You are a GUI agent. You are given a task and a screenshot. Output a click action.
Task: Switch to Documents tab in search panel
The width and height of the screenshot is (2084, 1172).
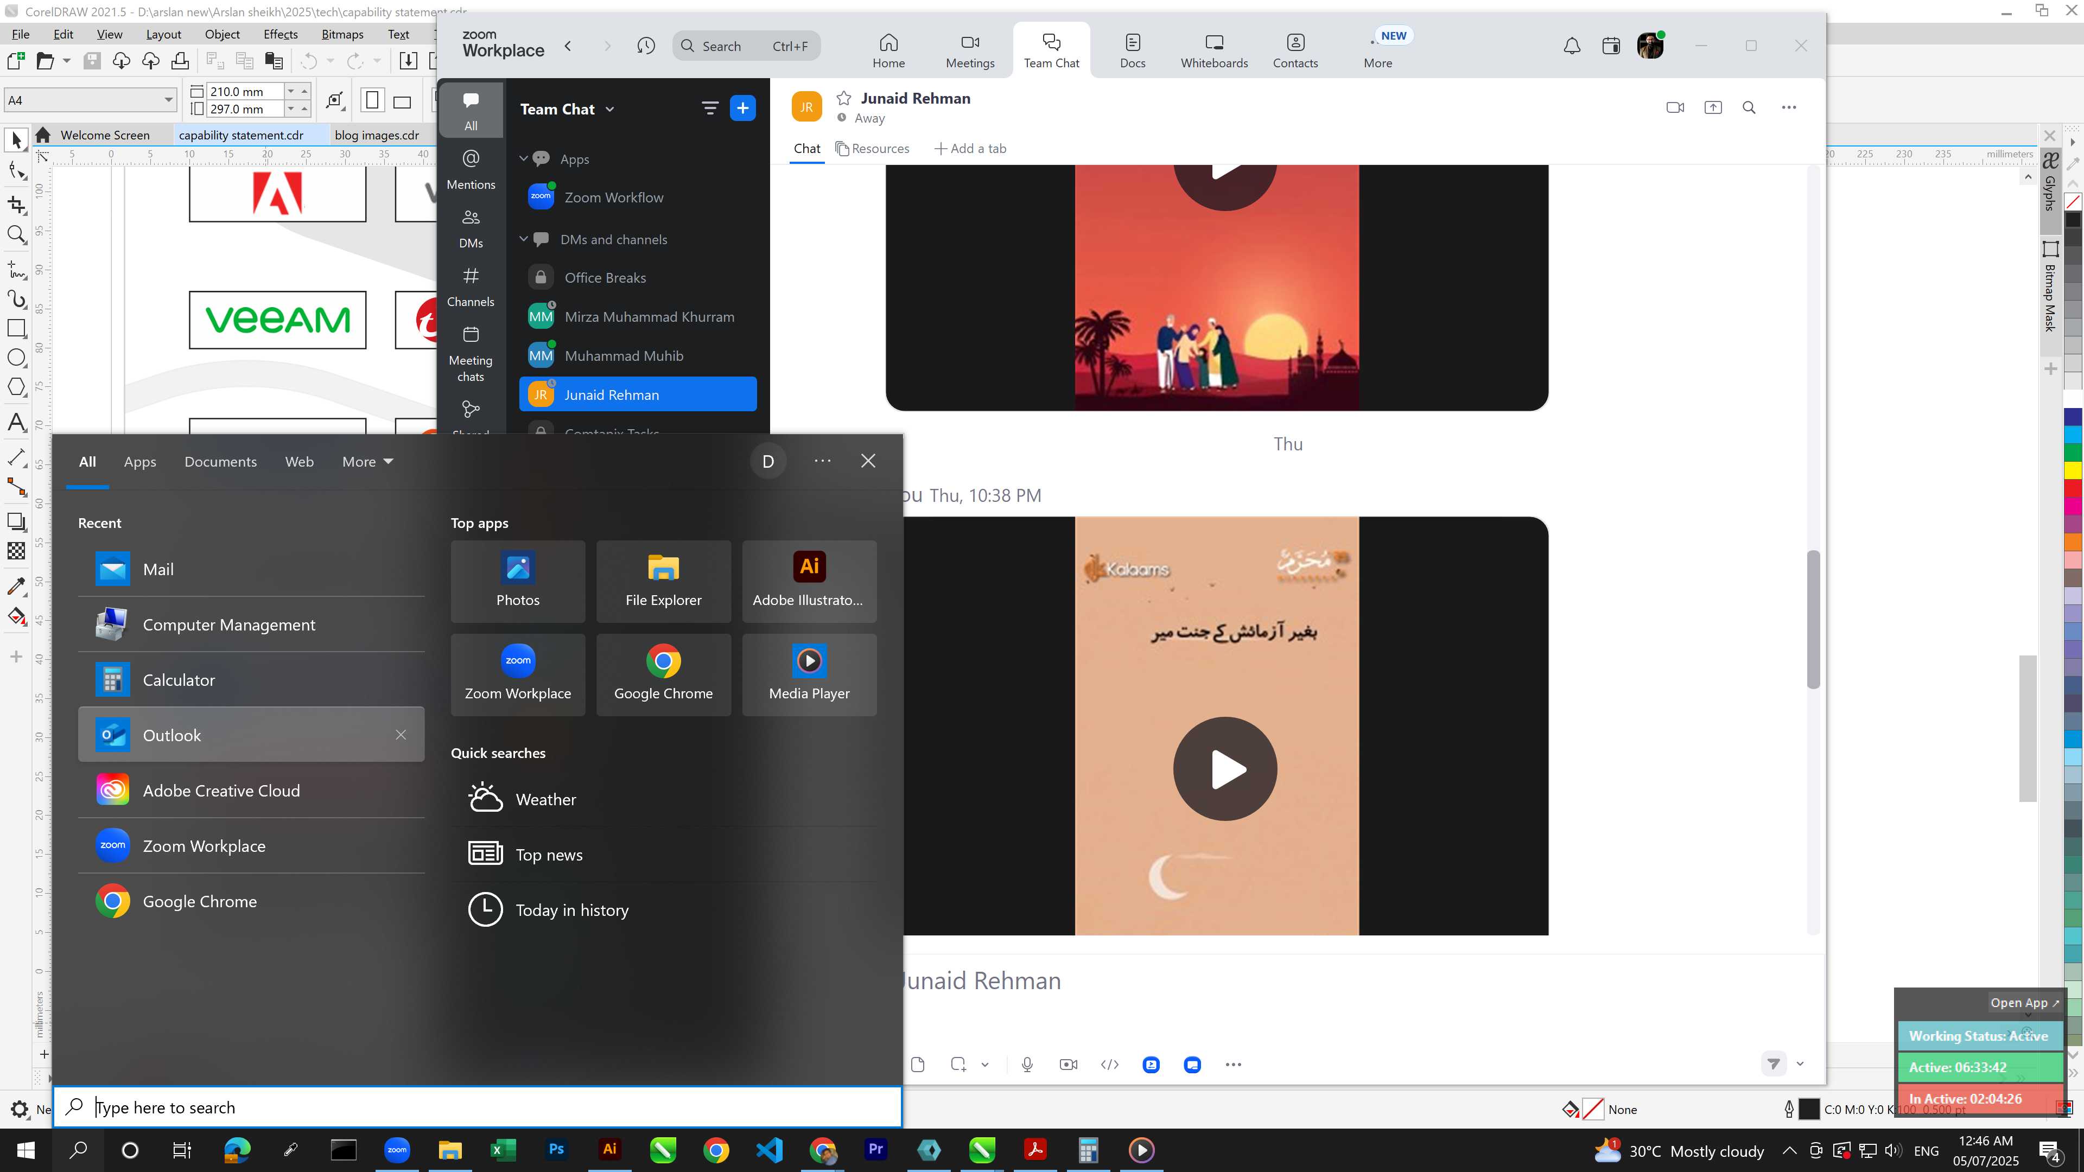[221, 461]
